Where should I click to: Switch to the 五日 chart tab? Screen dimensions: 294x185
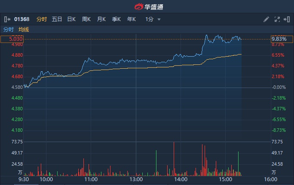(57, 19)
